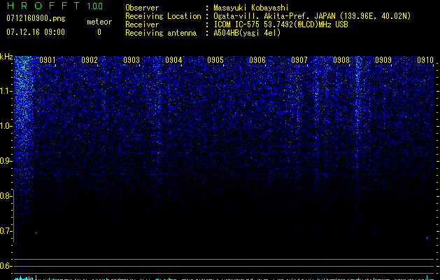Click the 0909 time marker
The height and width of the screenshot is (280, 440).
pos(383,60)
